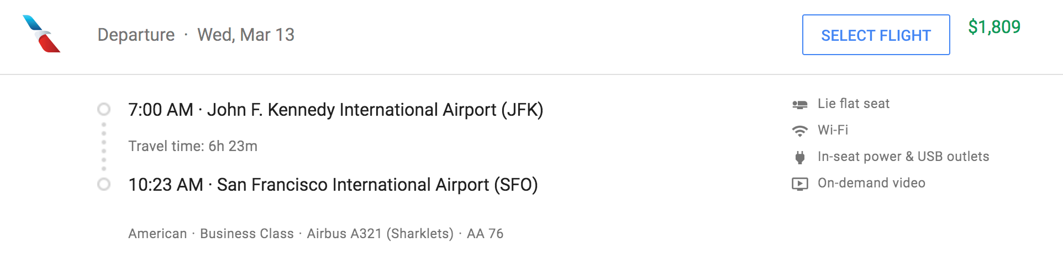Click the on-demand video icon
The image size is (1063, 258).
pos(799,184)
